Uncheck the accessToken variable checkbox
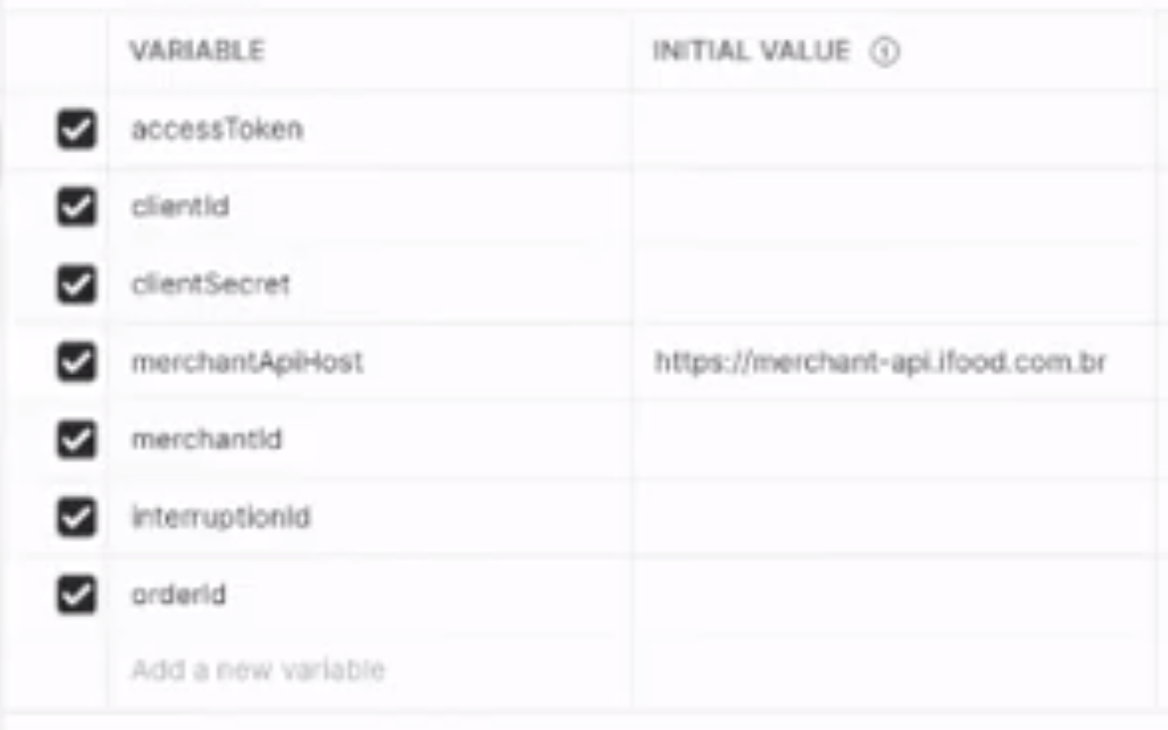Screen dimensions: 1168x730 pyautogui.click(x=77, y=131)
